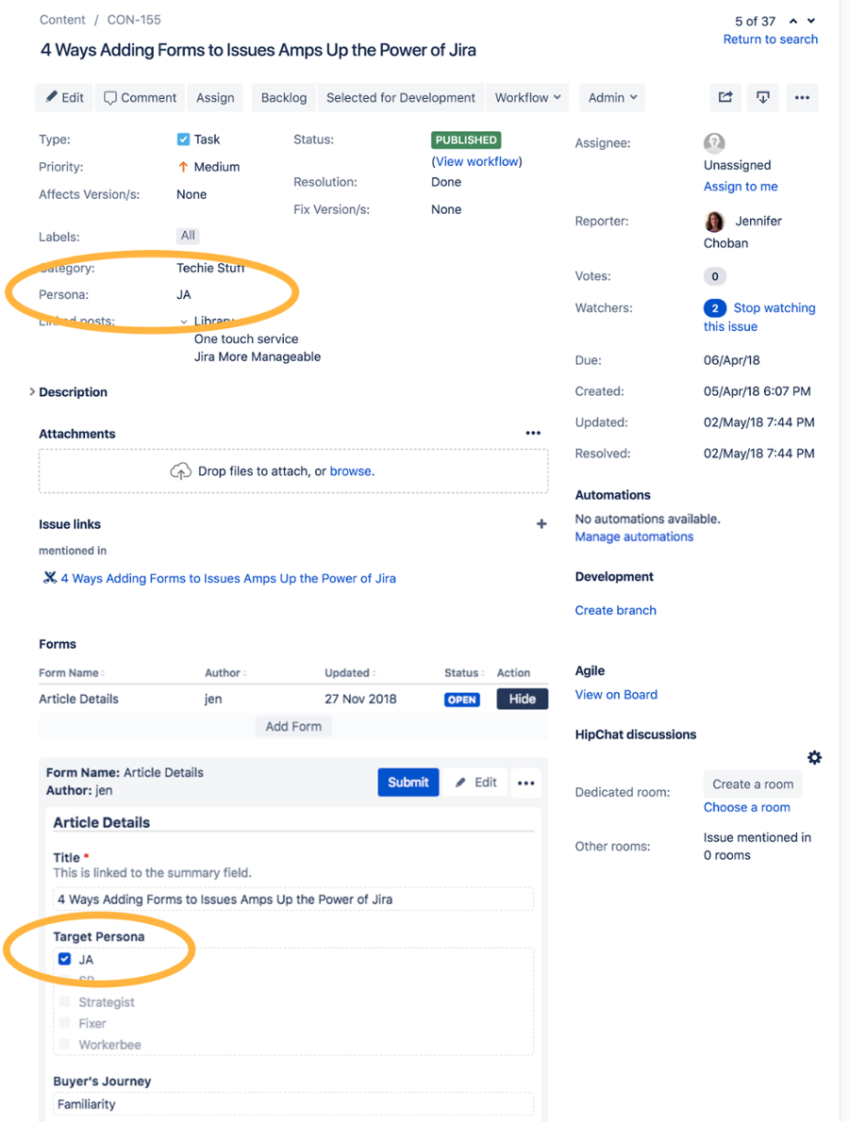The width and height of the screenshot is (849, 1122).
Task: Edit the Article Details form
Action: [475, 783]
